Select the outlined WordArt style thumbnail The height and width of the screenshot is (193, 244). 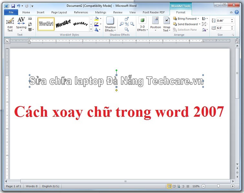46,24
